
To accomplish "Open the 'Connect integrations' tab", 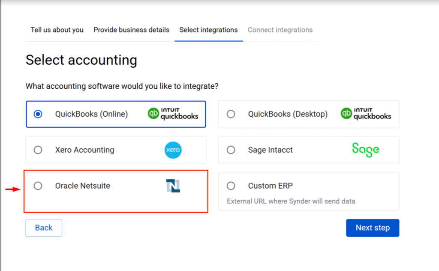I will tap(280, 30).
